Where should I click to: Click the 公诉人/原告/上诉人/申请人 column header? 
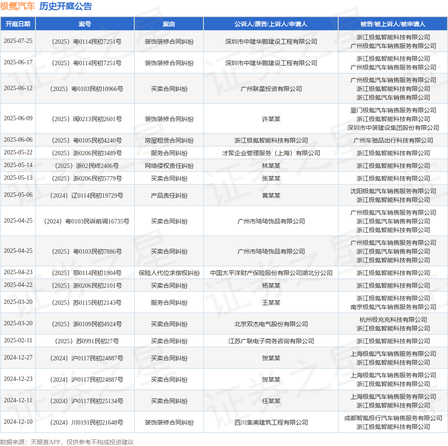coord(271,24)
